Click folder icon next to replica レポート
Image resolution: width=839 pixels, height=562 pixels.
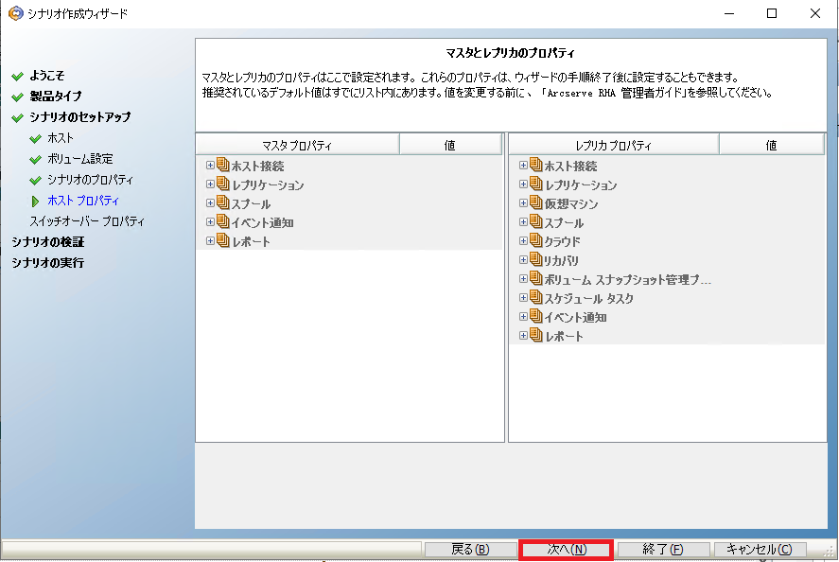tap(535, 336)
